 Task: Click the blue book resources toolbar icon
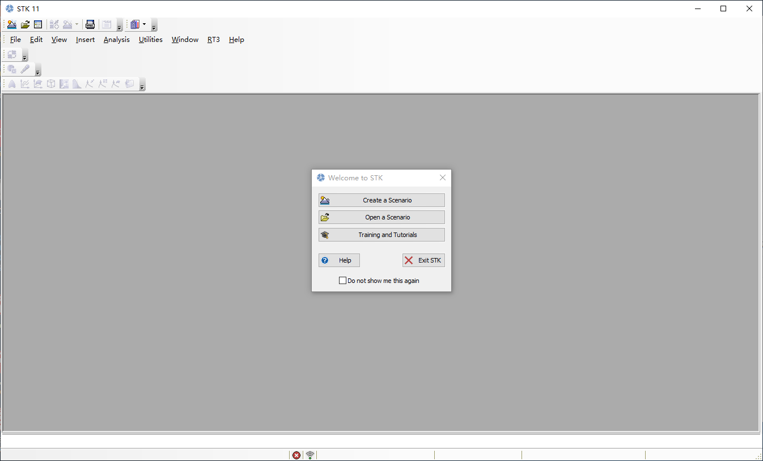tap(135, 24)
